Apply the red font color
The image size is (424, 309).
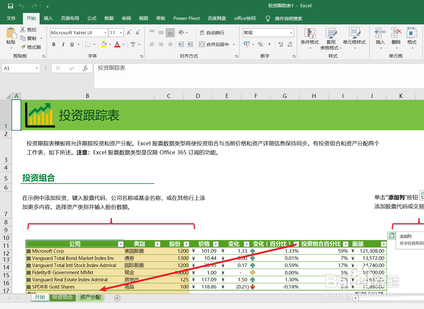pos(117,44)
